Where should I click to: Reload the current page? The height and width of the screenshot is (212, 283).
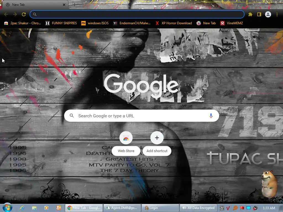pyautogui.click(x=24, y=14)
